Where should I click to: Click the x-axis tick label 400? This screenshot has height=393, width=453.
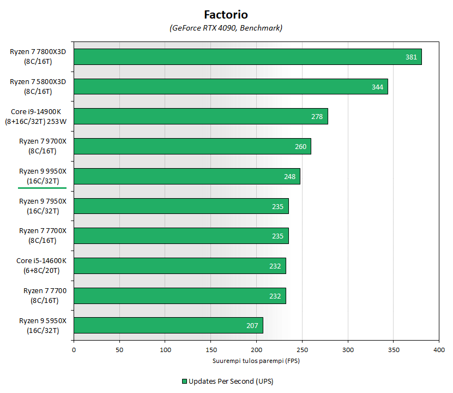pos(439,350)
